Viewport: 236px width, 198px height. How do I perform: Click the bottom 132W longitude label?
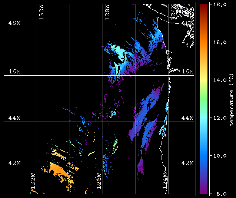pyautogui.click(x=33, y=181)
